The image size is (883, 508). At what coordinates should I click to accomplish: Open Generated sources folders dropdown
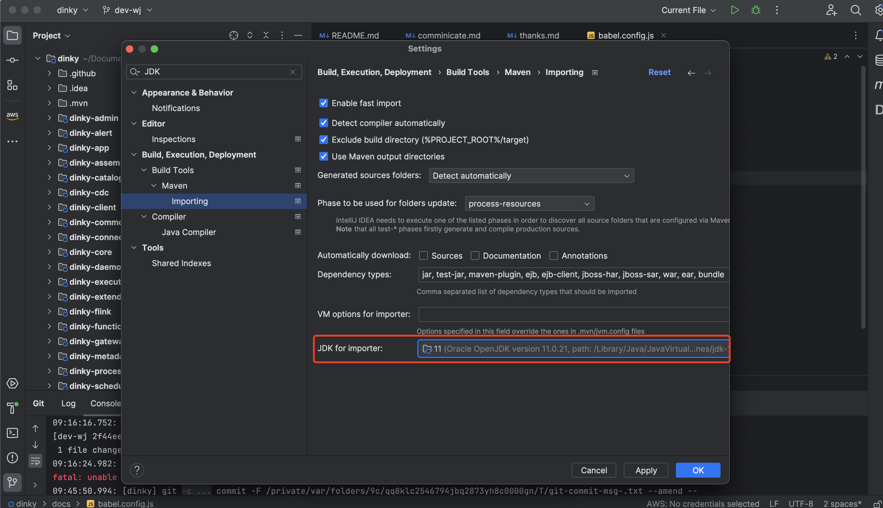531,176
